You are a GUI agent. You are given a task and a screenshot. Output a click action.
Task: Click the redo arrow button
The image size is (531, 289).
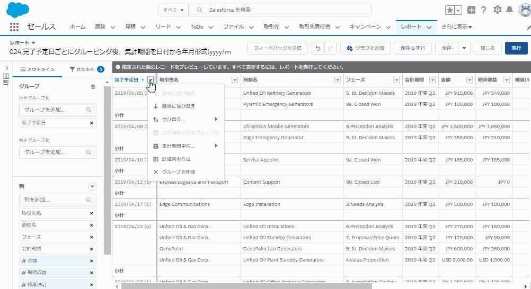pyautogui.click(x=331, y=48)
